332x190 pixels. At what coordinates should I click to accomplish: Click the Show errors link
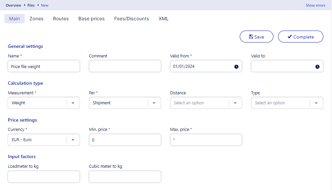pos(315,5)
